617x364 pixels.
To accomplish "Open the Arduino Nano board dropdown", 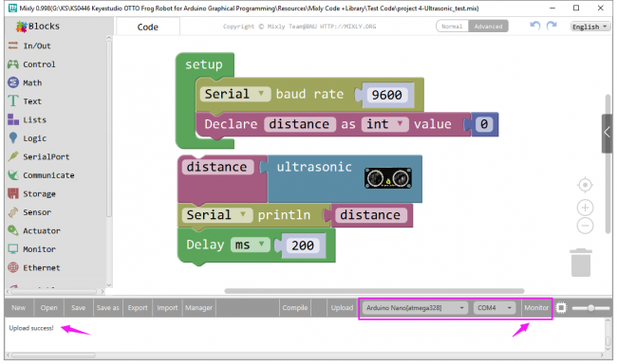I will pyautogui.click(x=415, y=308).
